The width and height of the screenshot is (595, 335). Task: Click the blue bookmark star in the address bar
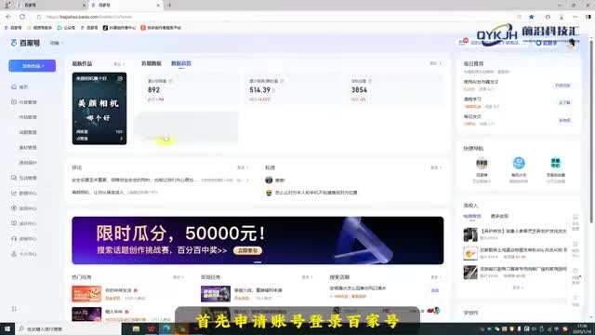531,17
